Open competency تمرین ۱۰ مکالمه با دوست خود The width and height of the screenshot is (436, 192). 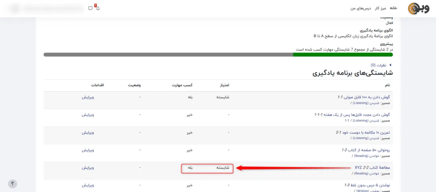[363, 133]
